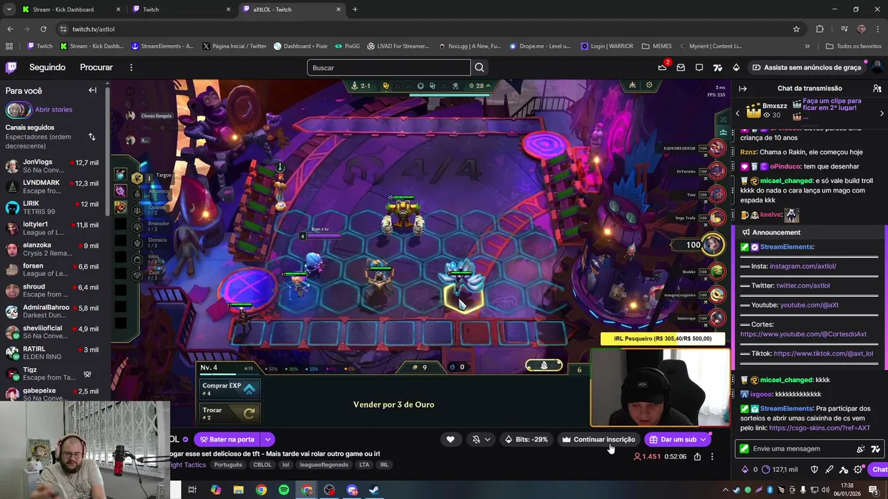The image size is (888, 499).
Task: Open the notification bell dropdown
Action: pyautogui.click(x=480, y=439)
